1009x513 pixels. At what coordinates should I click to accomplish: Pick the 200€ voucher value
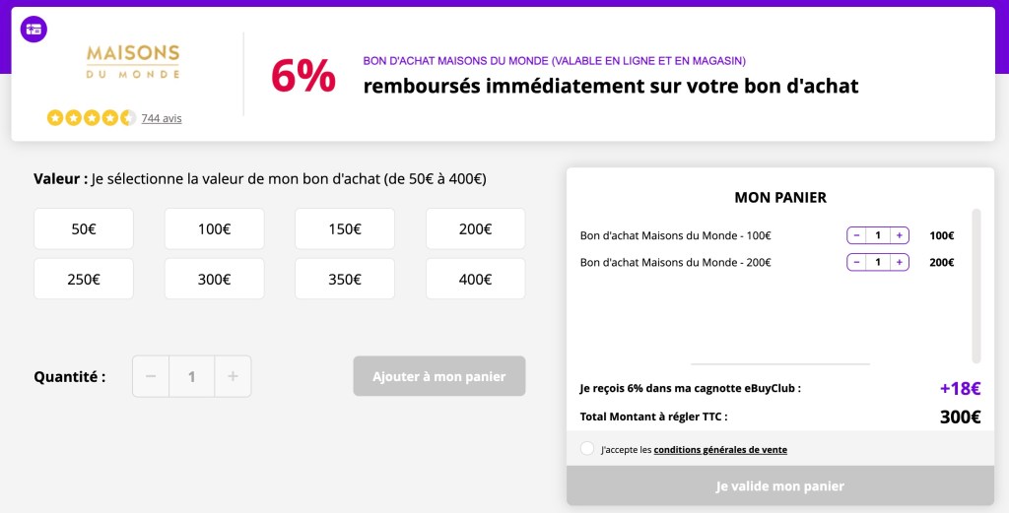[x=475, y=228]
